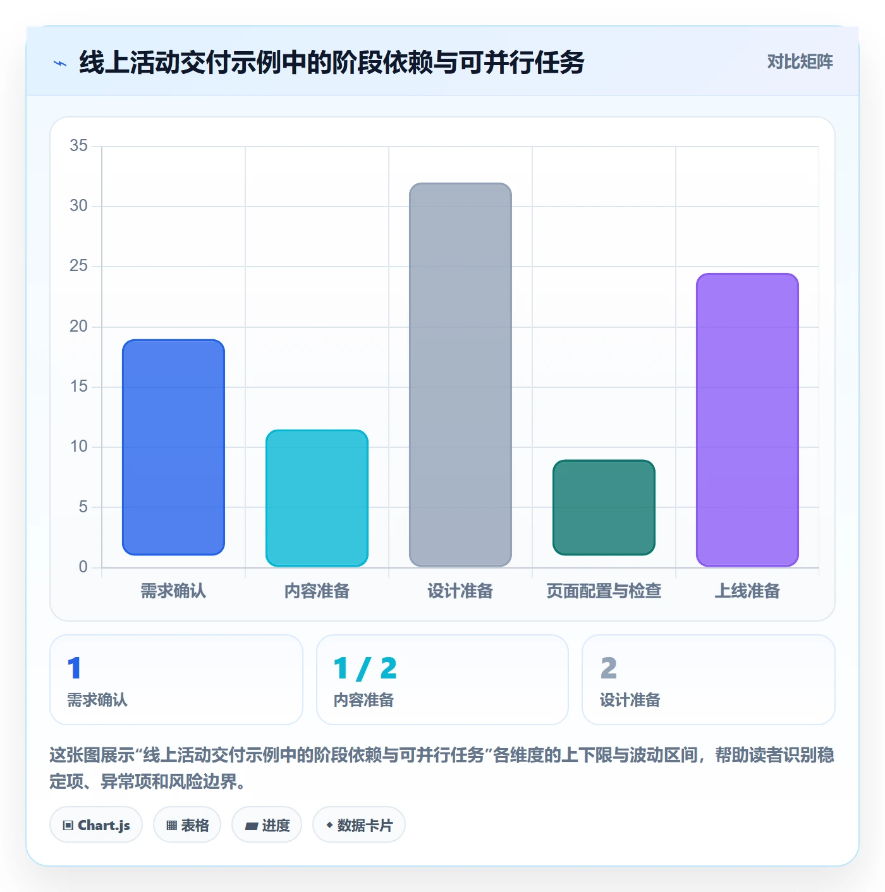This screenshot has height=892, width=885.
Task: Click the y-axis value 30
Action: [79, 206]
